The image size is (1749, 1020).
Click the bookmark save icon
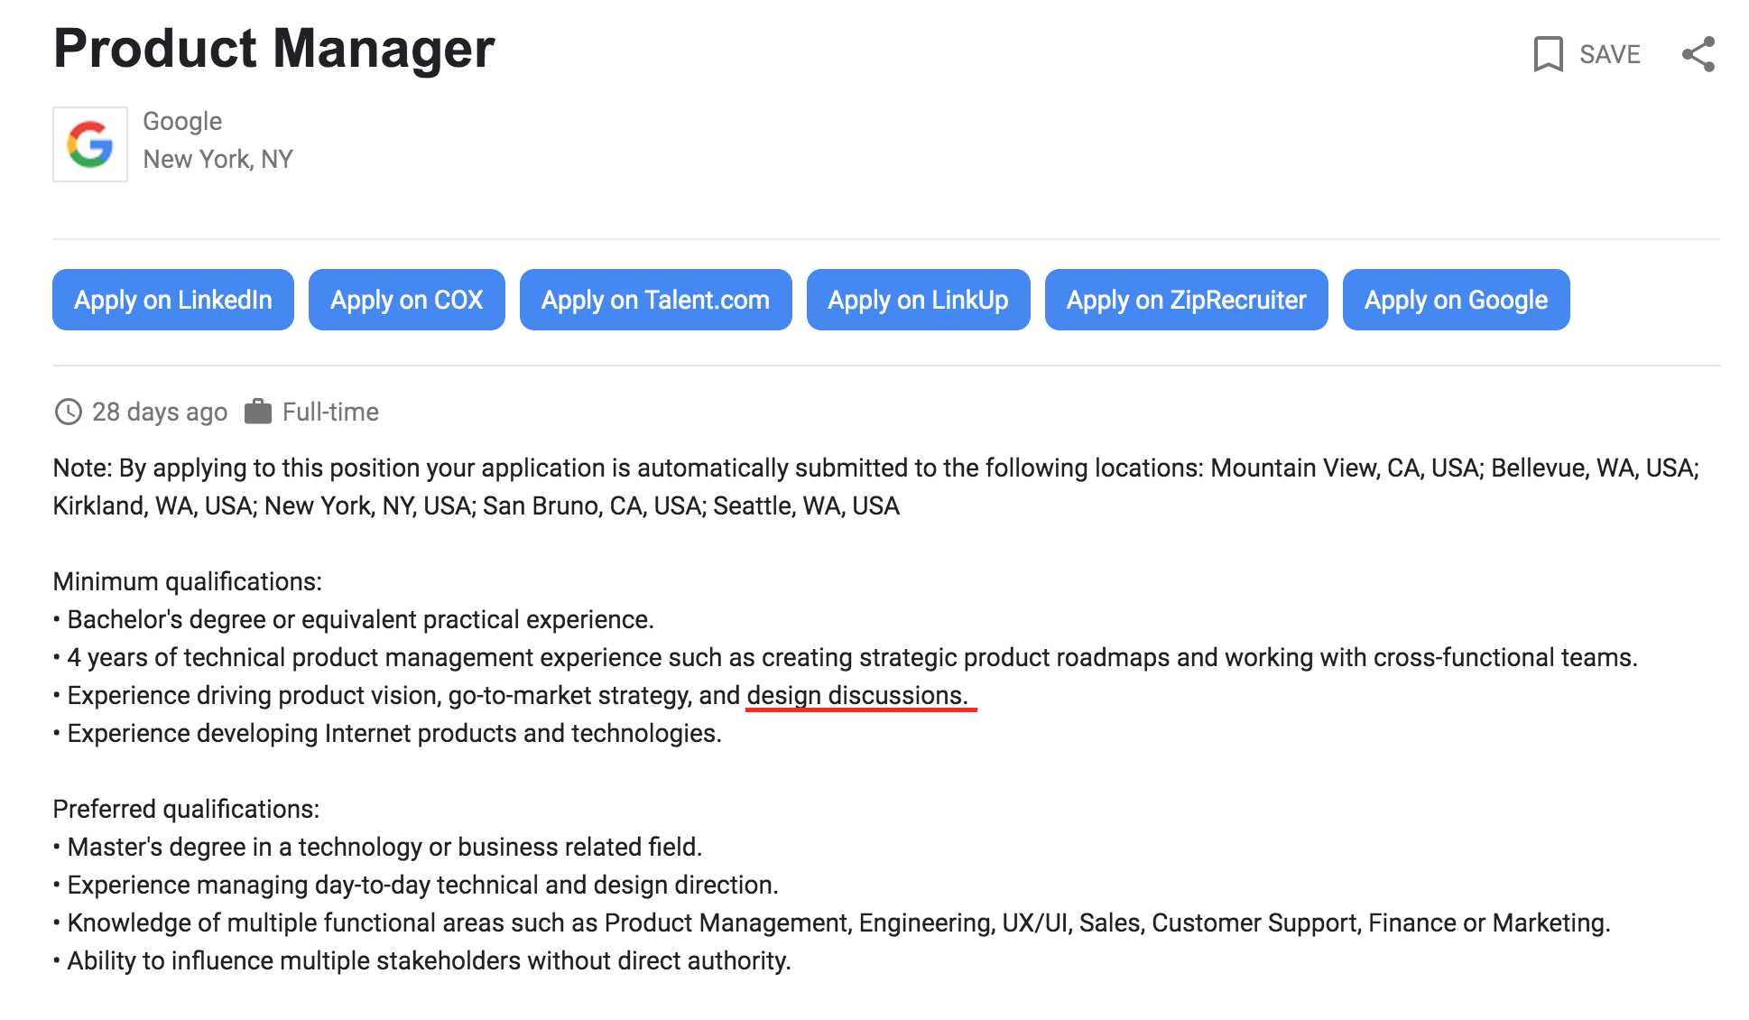pos(1548,54)
